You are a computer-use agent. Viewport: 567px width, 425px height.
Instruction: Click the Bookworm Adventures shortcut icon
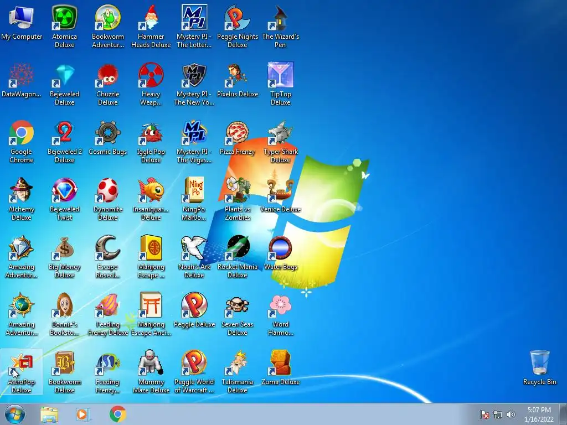pos(108,17)
